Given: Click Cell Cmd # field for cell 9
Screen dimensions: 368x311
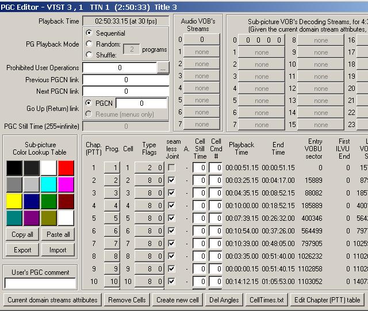Looking at the screenshot, I should 216,269.
